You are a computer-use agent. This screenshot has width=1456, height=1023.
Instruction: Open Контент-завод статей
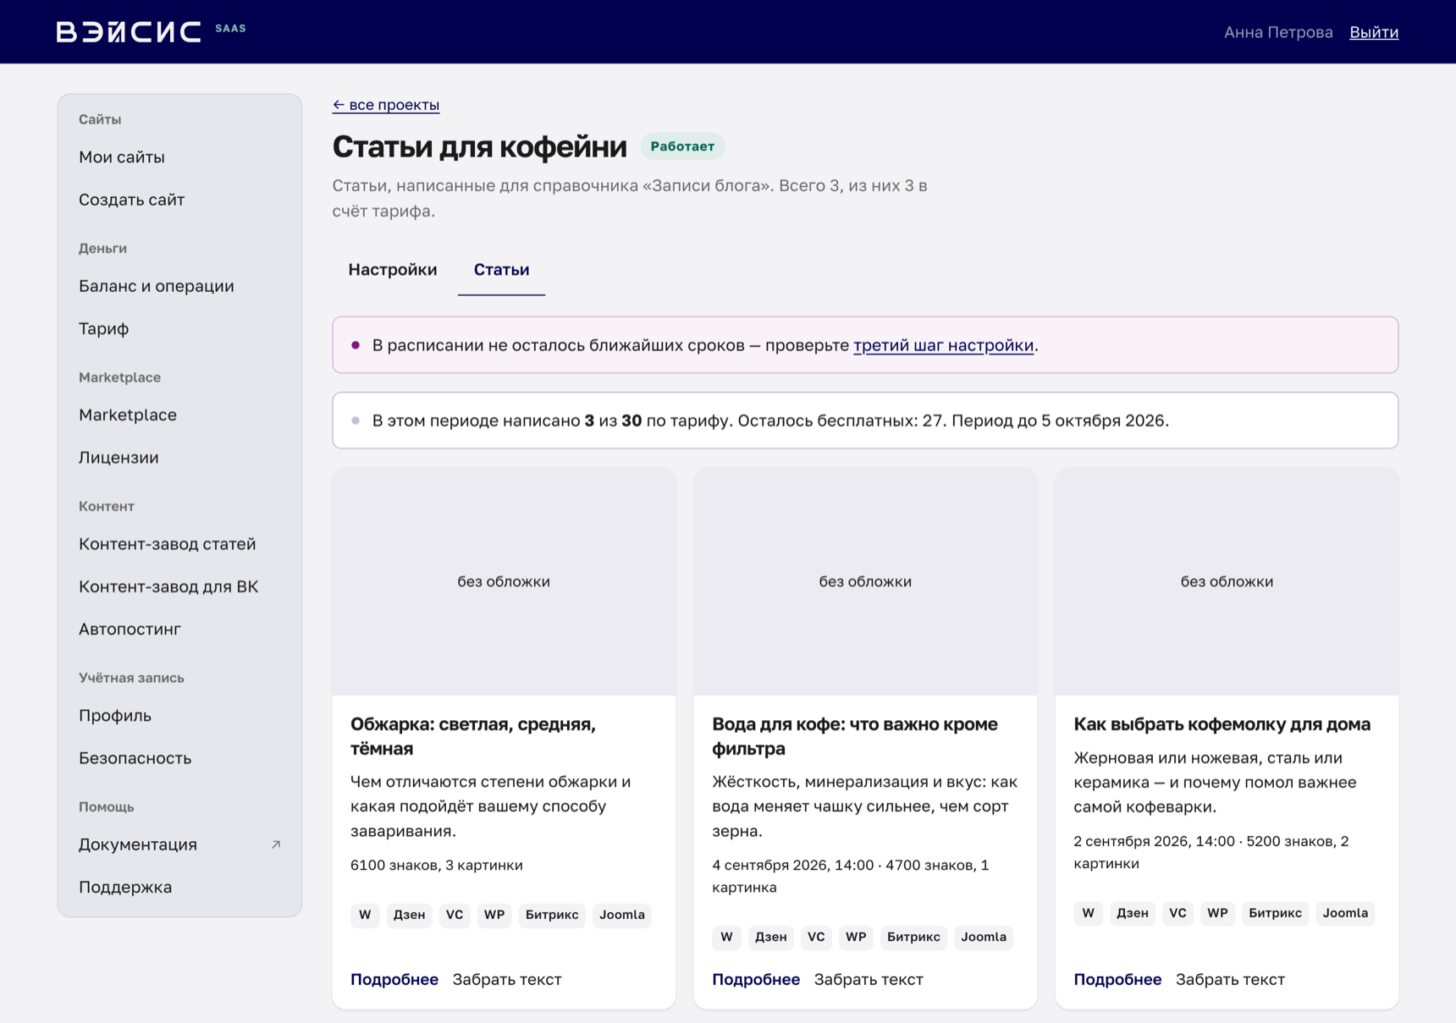click(179, 544)
